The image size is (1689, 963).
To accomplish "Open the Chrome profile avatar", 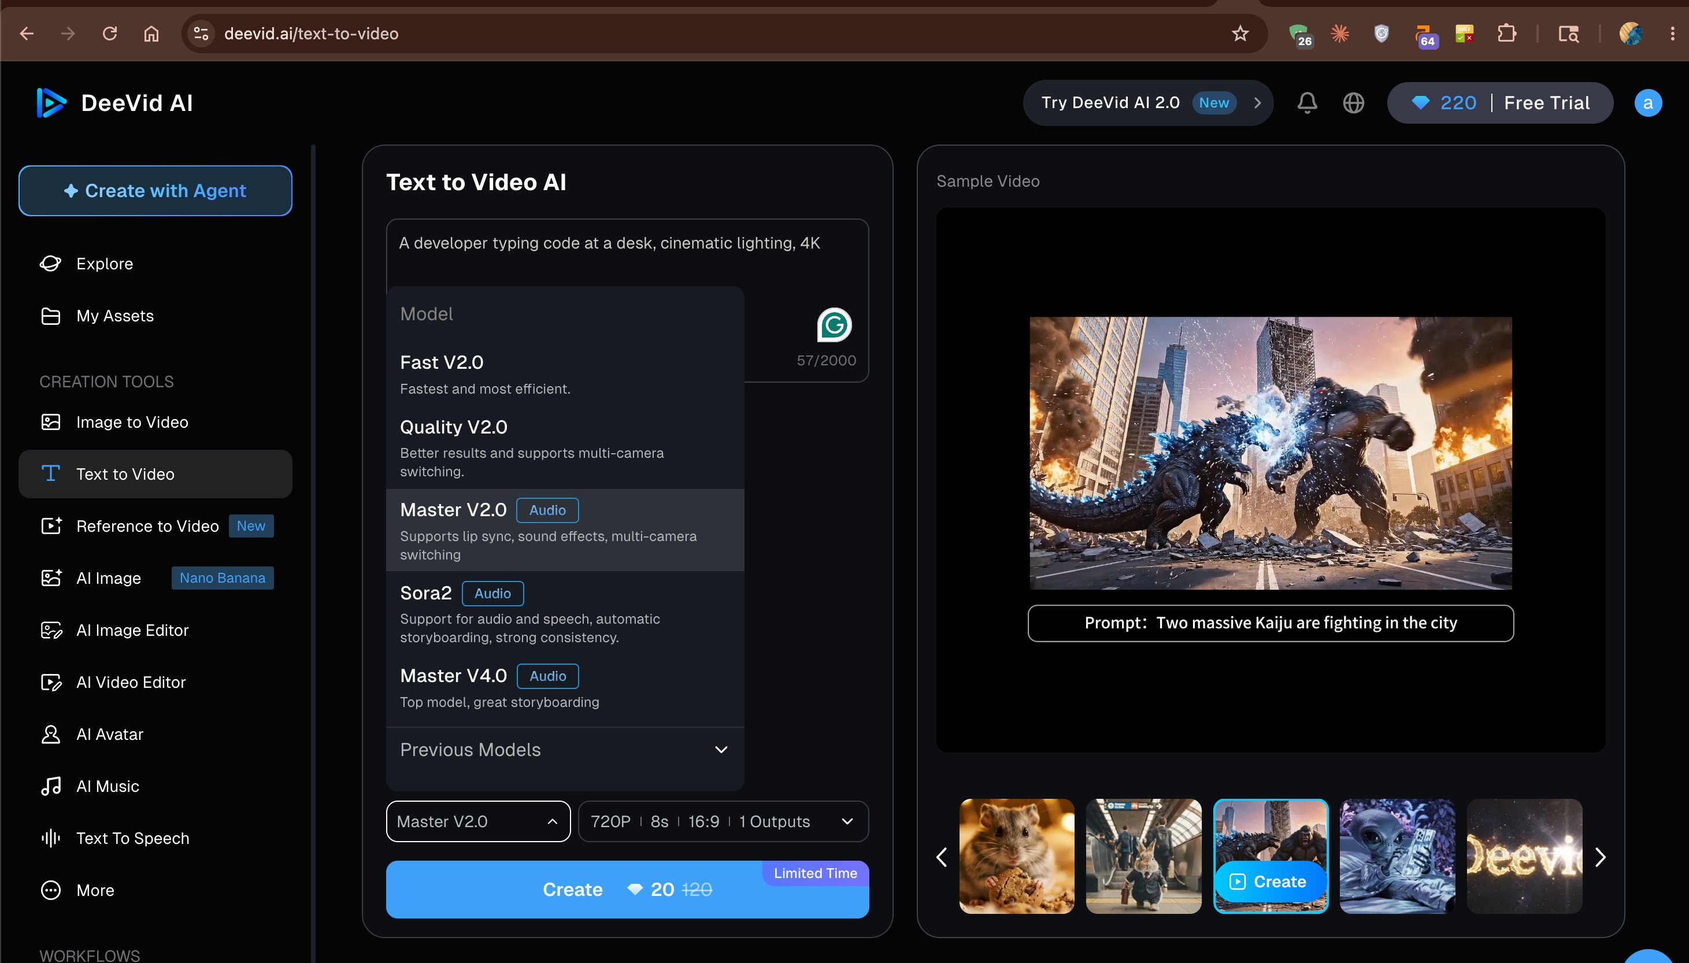I will pyautogui.click(x=1631, y=33).
